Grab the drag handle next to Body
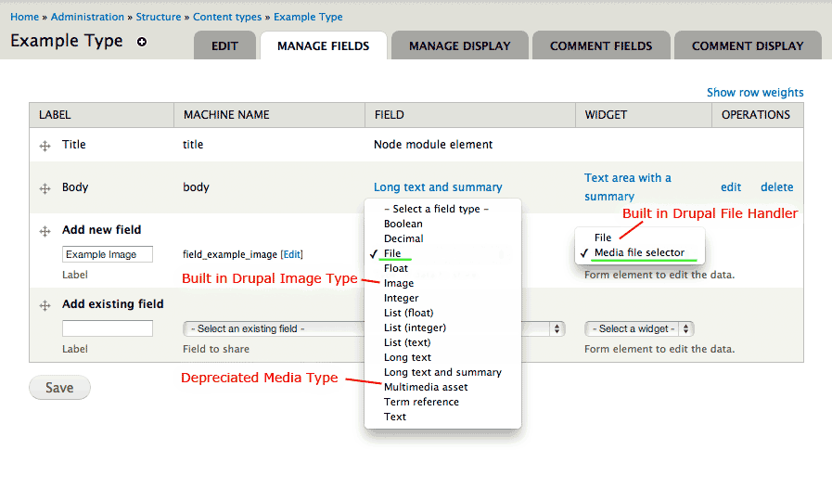 pos(45,188)
